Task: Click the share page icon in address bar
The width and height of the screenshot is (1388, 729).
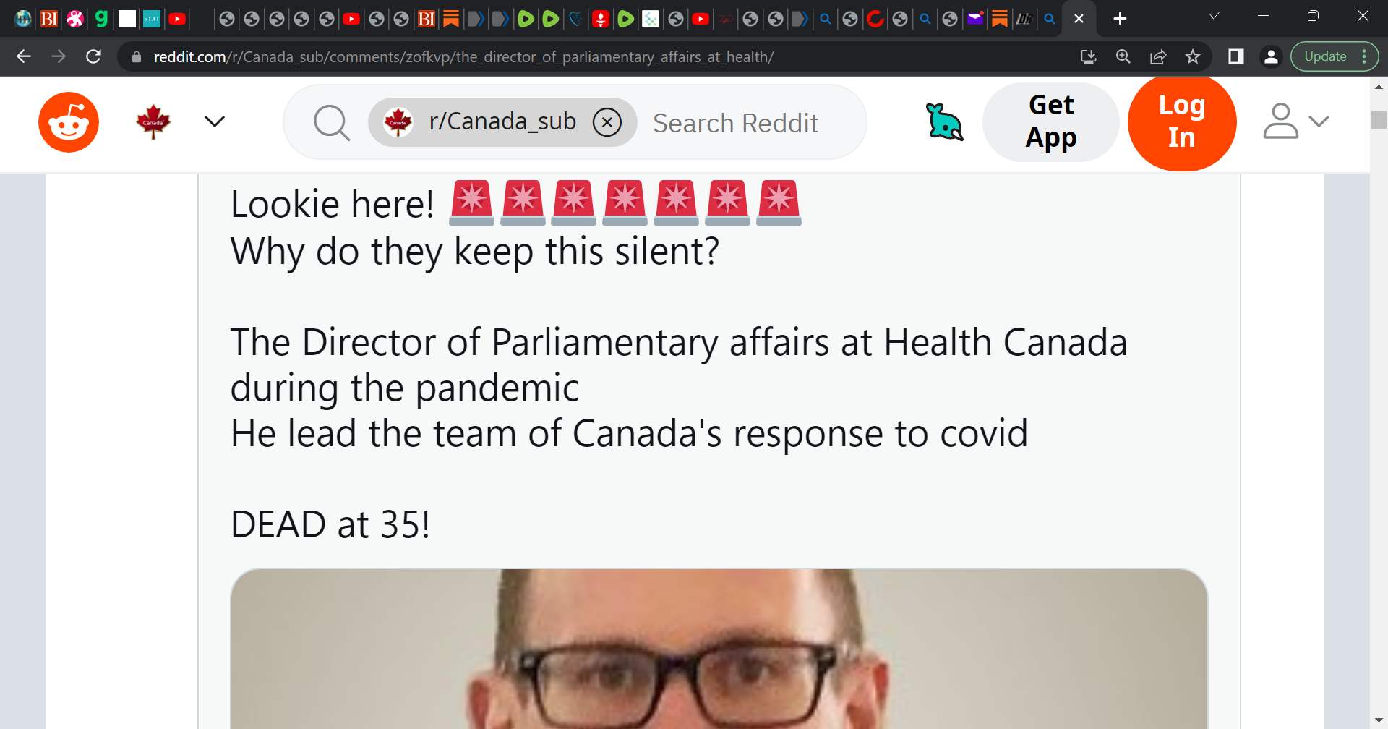Action: (1158, 56)
